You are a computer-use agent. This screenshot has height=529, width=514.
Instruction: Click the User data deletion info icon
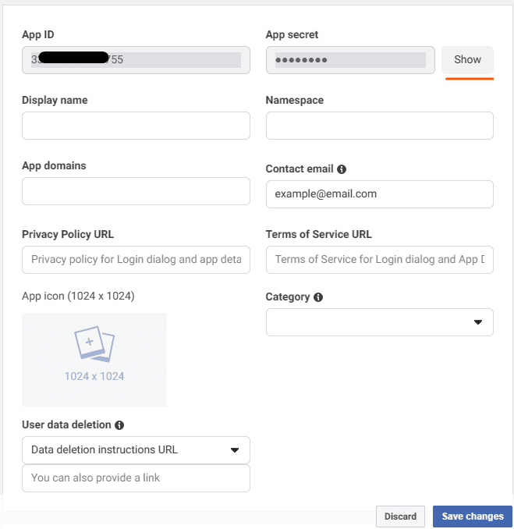point(119,425)
